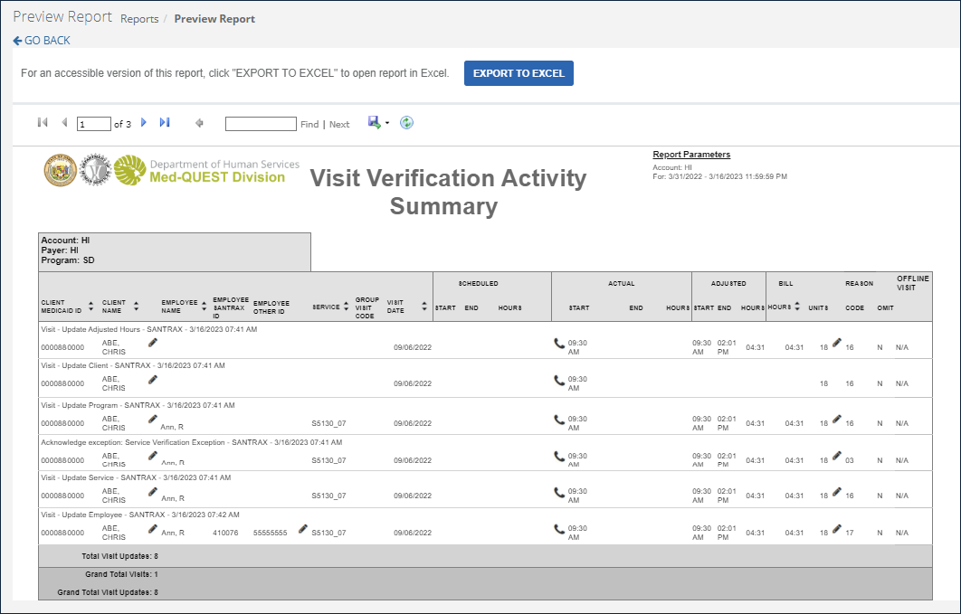Click the Find link in the toolbar
Viewport: 961px width, 614px height.
point(309,125)
